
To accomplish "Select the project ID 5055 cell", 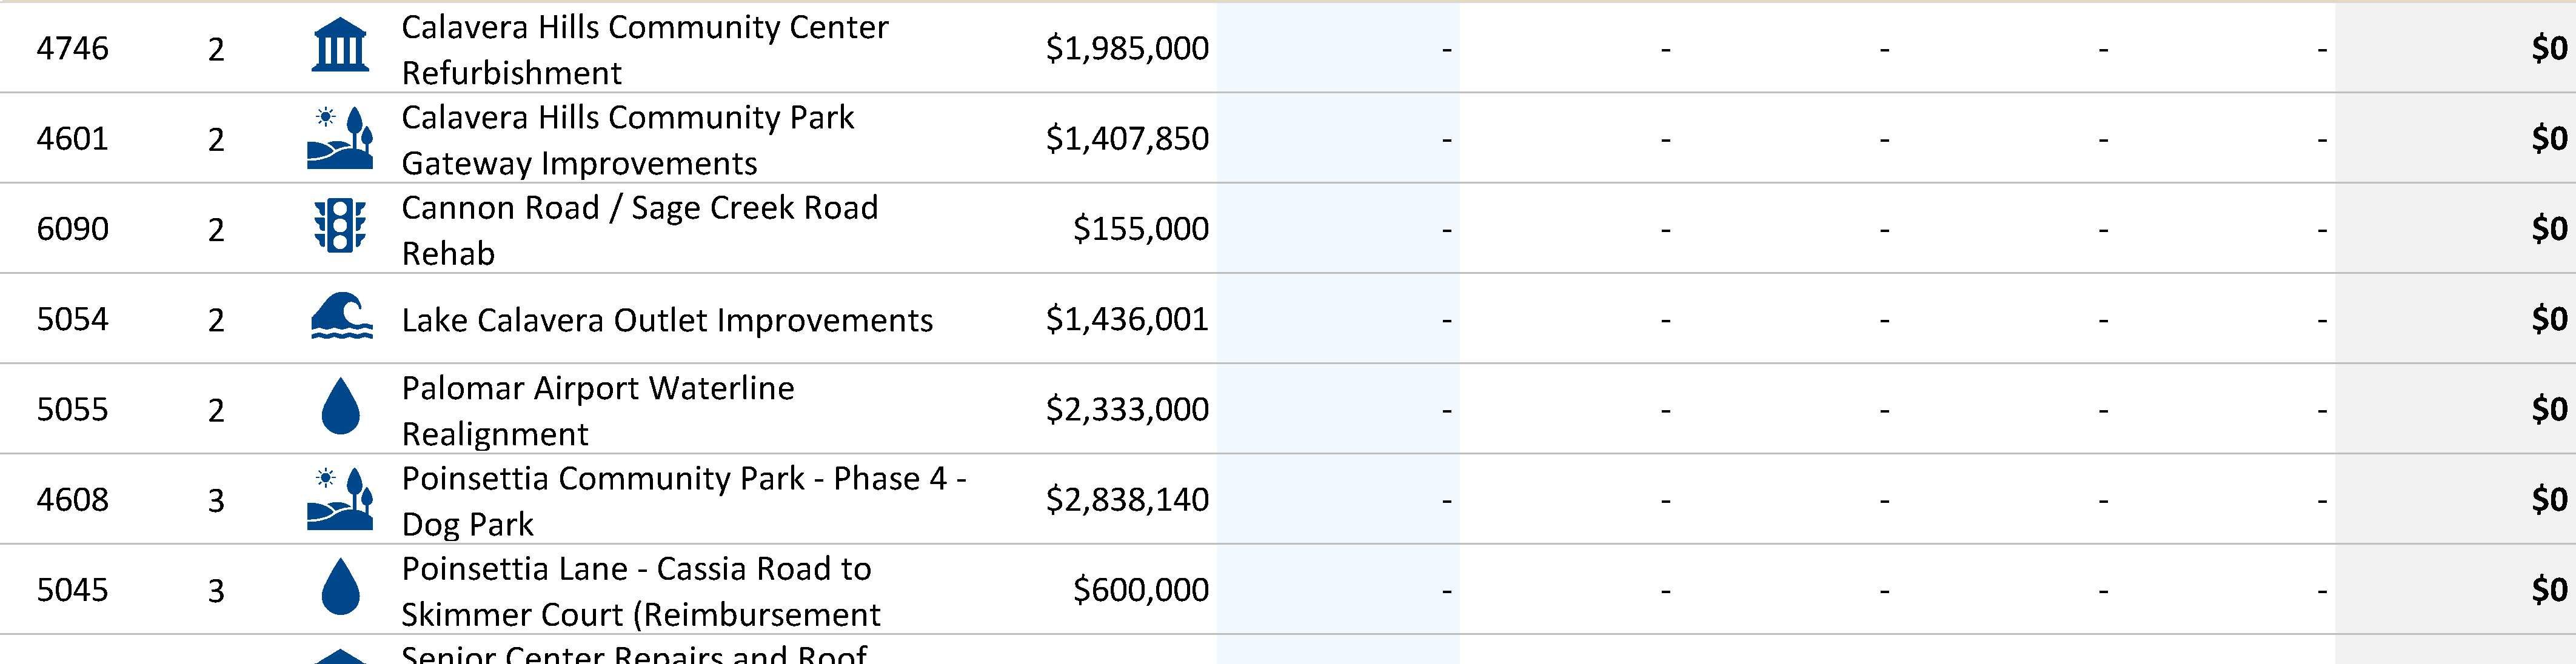I will [72, 409].
